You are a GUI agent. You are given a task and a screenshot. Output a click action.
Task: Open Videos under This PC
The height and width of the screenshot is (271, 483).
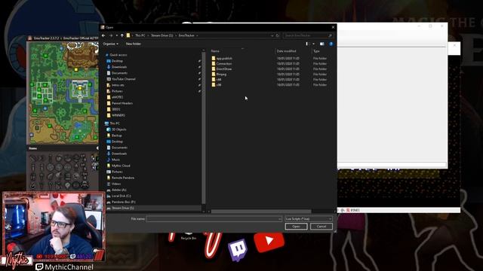[115, 184]
